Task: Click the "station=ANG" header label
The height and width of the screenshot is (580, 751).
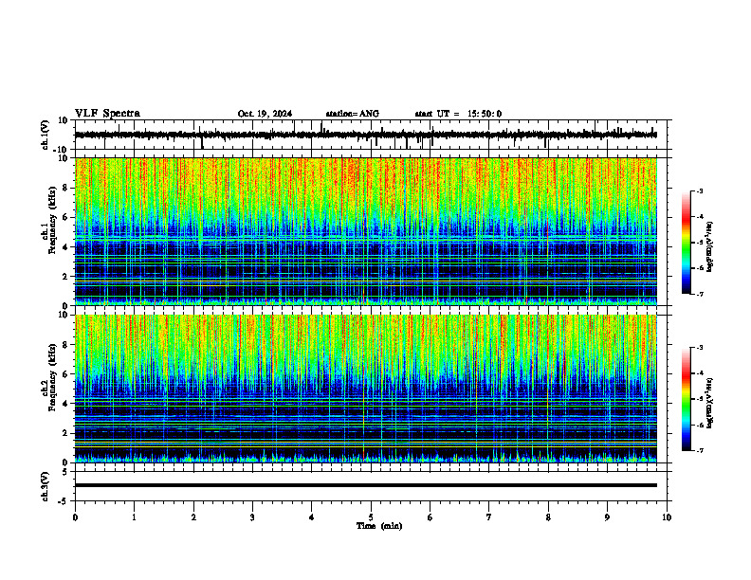Action: pyautogui.click(x=353, y=114)
